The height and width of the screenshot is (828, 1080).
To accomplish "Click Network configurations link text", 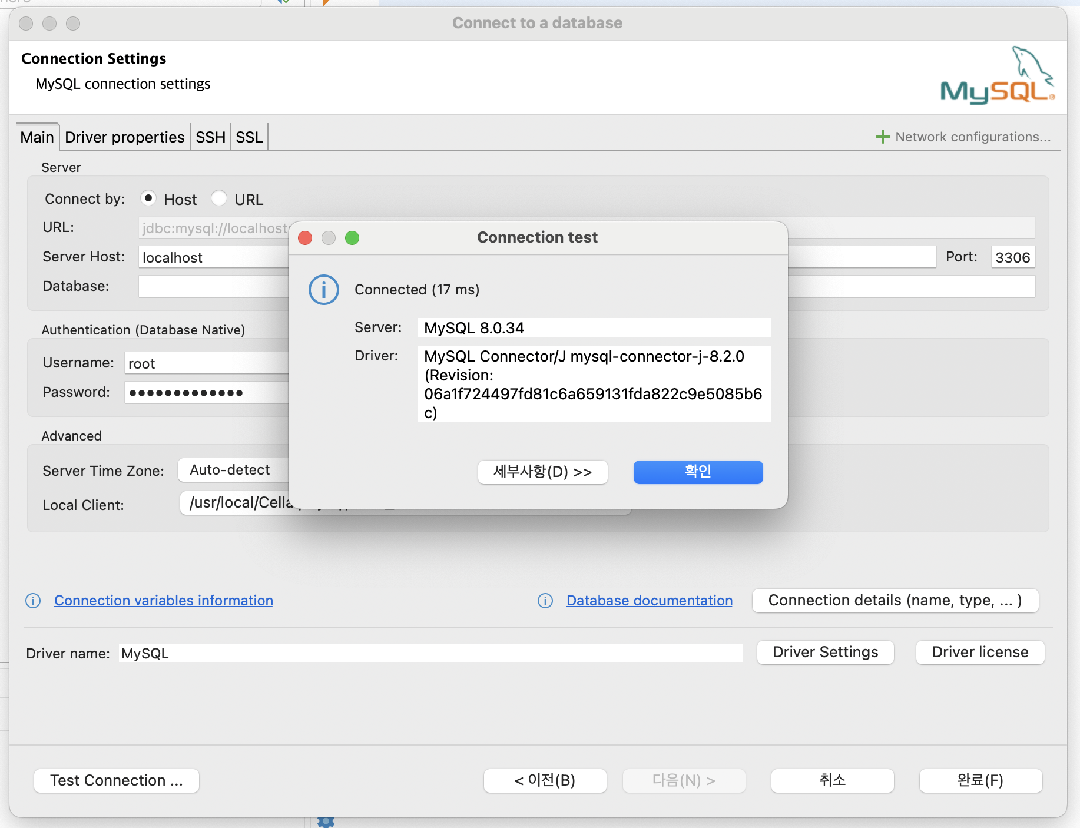I will [x=973, y=137].
